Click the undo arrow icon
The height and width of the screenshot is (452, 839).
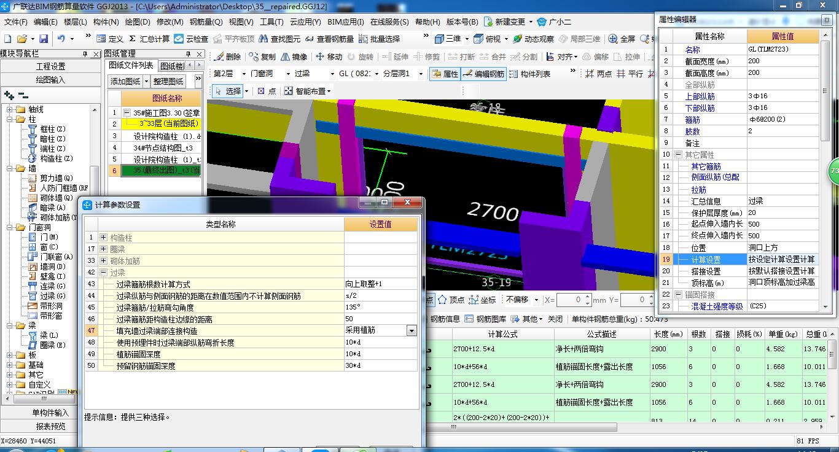click(61, 39)
